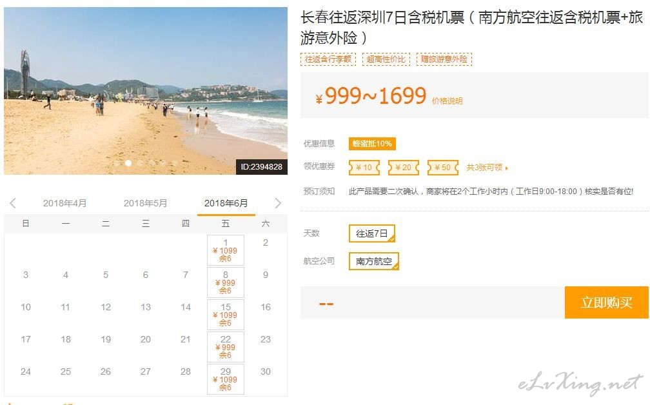Click calendar date 30

(266, 372)
